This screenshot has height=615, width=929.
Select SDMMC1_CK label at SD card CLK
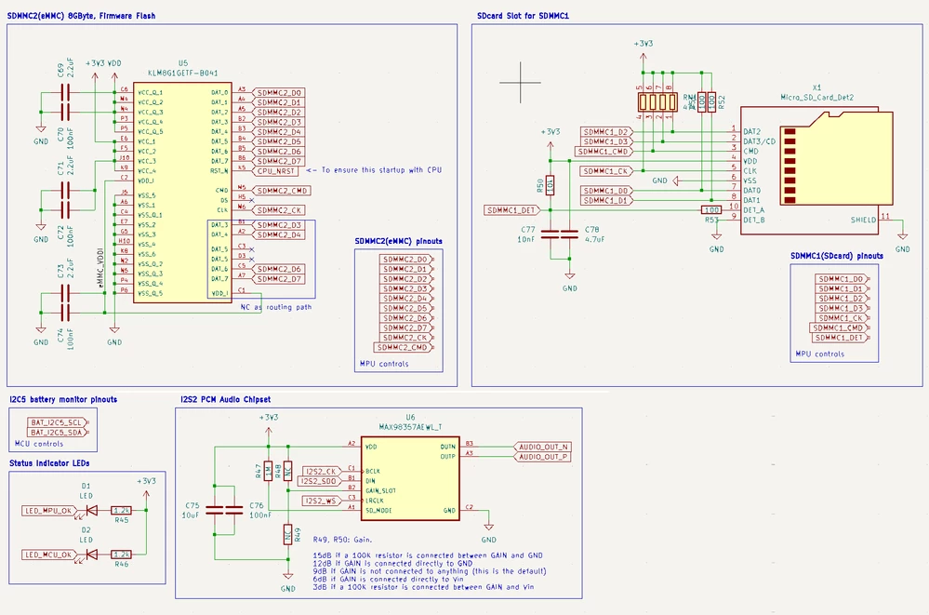coord(606,171)
